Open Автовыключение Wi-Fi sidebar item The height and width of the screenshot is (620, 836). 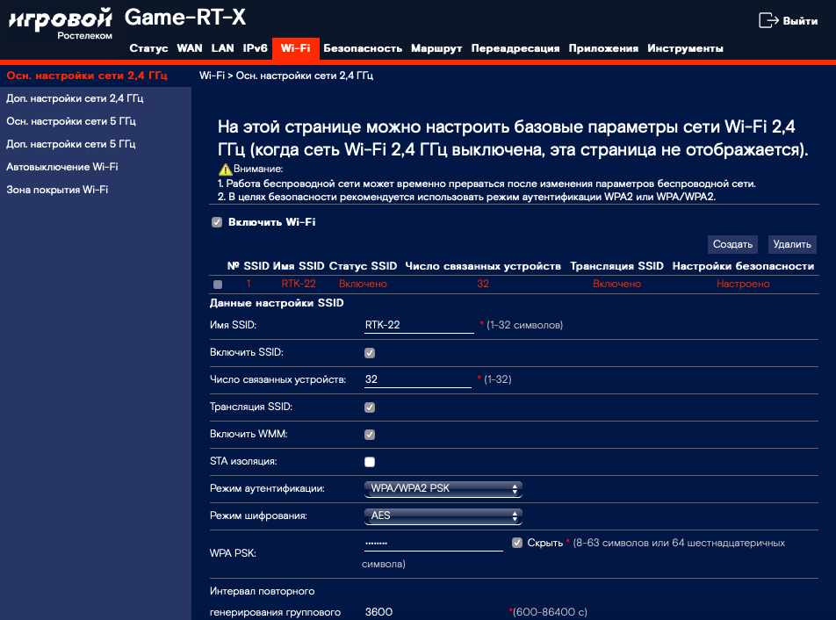62,166
